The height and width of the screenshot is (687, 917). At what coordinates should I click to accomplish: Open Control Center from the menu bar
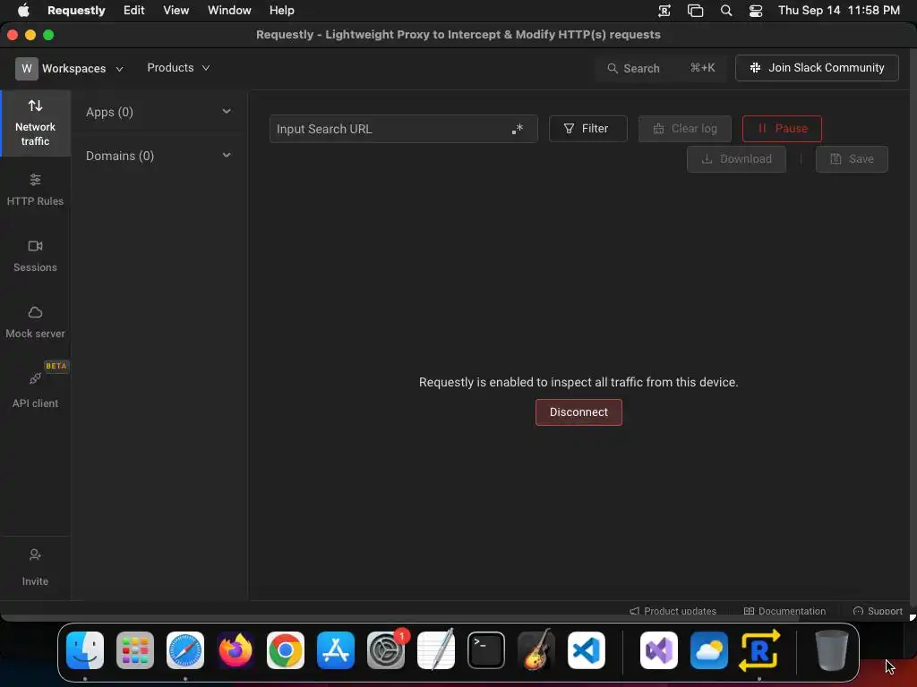[756, 11]
